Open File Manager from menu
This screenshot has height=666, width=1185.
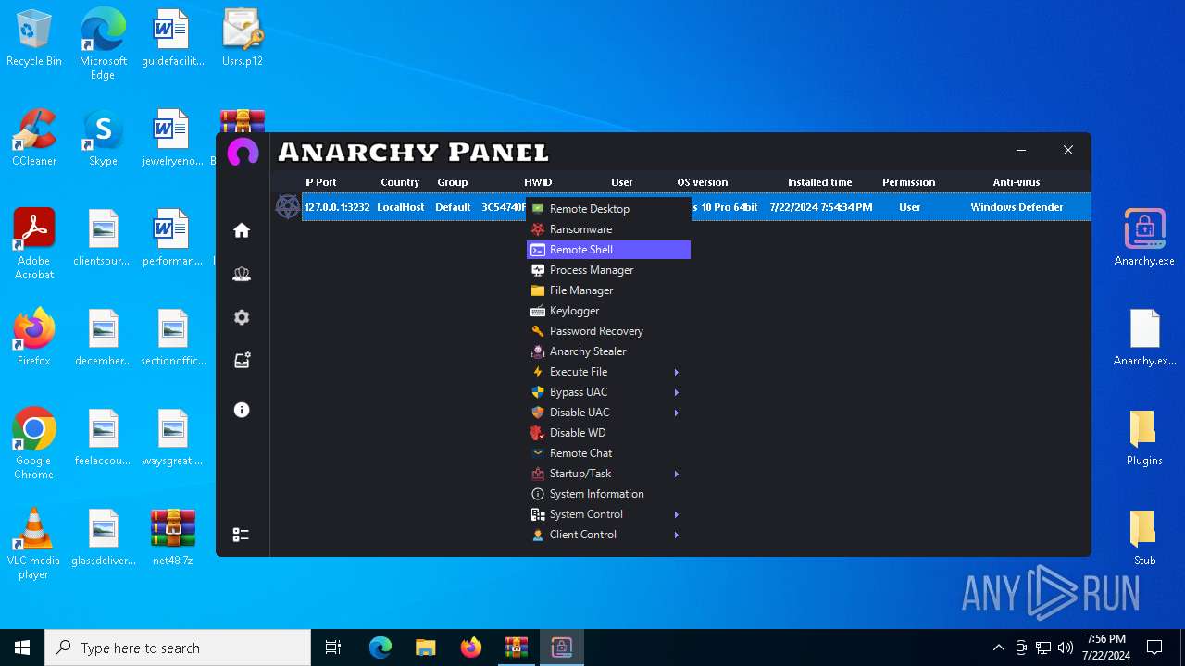click(608, 290)
